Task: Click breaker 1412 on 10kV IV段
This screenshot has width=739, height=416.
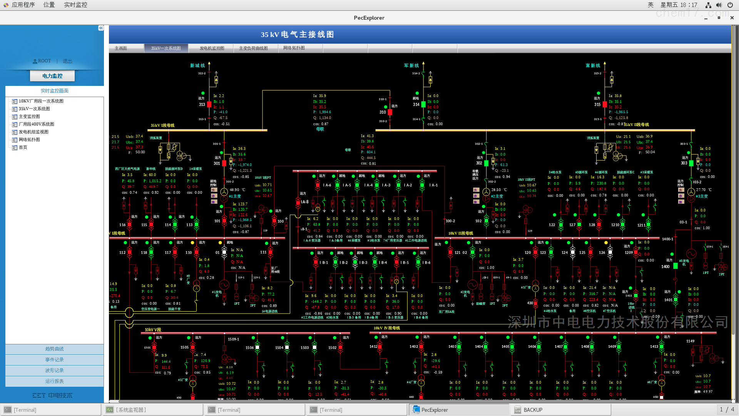Action: 380,347
